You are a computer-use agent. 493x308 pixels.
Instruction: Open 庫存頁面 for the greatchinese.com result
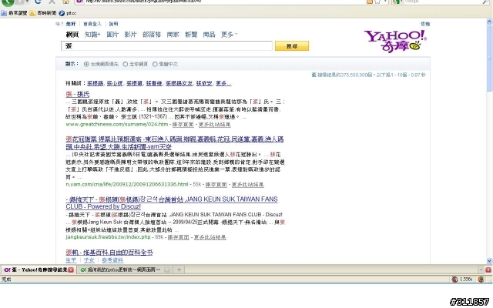point(183,125)
